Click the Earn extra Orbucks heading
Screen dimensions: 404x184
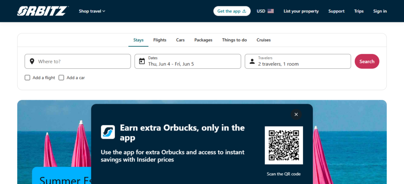point(182,132)
